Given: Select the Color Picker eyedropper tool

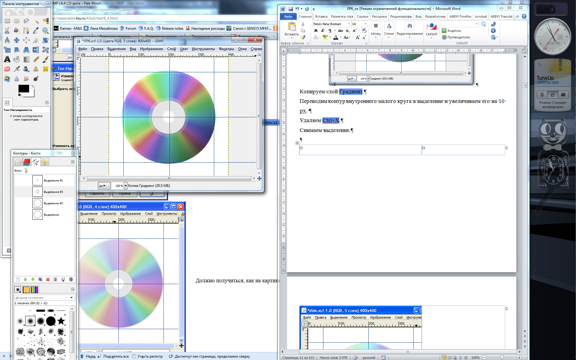Looking at the screenshot, I should [36, 31].
